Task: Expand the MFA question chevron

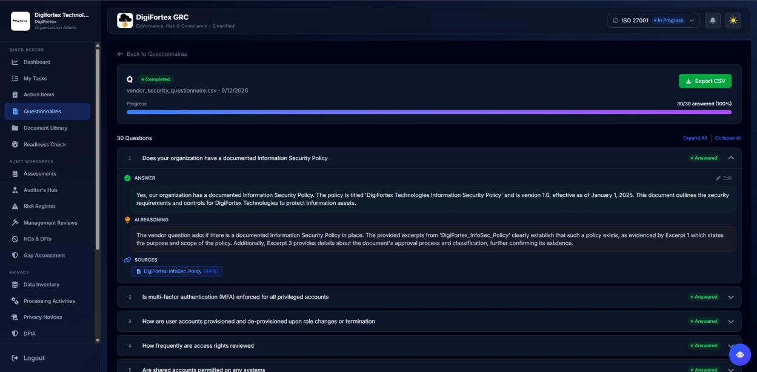Action: click(730, 297)
